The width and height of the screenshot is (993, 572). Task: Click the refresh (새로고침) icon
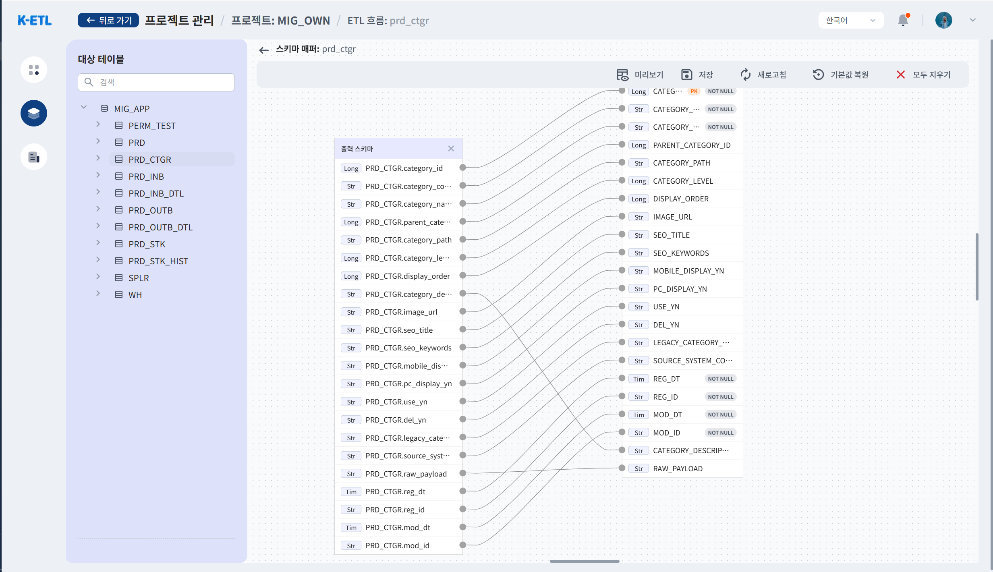tap(745, 75)
